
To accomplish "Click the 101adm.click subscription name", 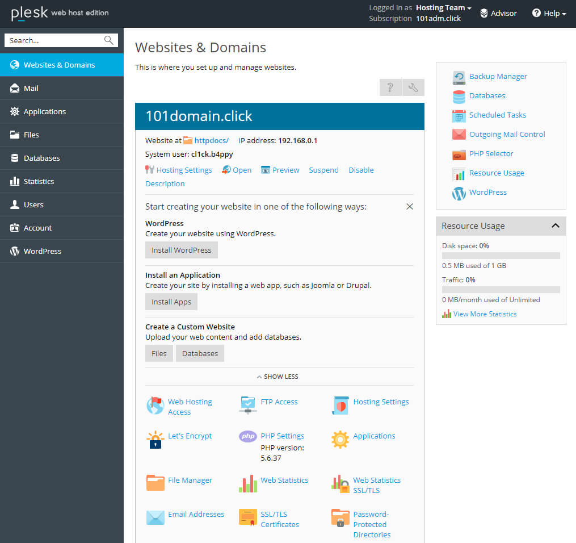I will (x=438, y=18).
